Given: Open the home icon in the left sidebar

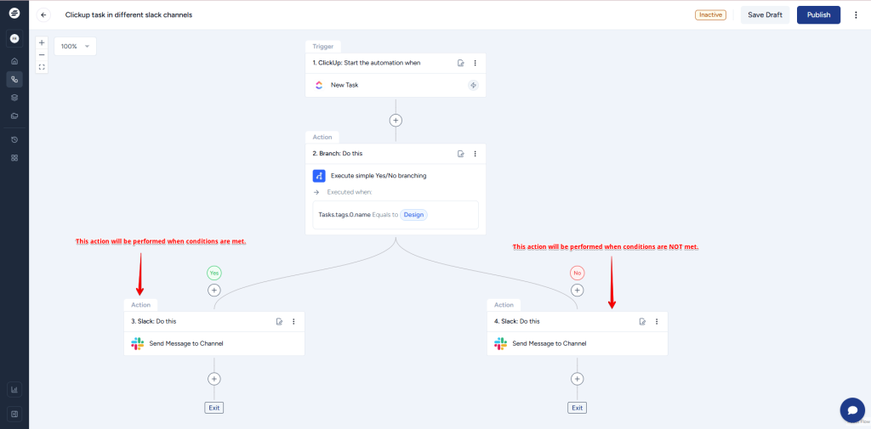Looking at the screenshot, I should pos(14,61).
